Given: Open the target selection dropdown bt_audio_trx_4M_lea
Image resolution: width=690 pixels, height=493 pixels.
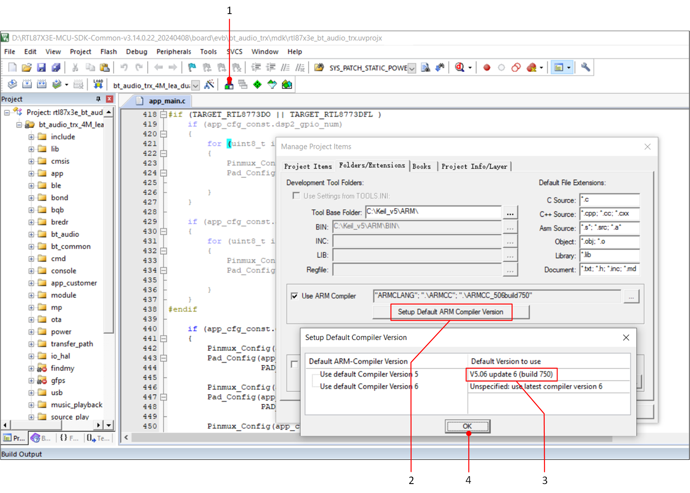Looking at the screenshot, I should click(x=196, y=85).
